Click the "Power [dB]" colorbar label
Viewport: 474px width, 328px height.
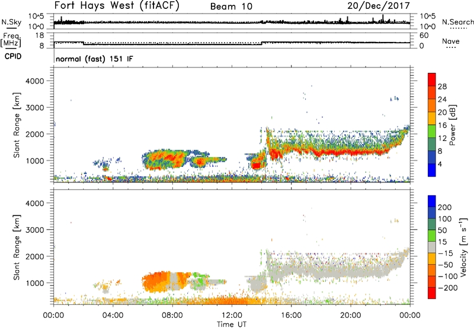[x=453, y=125]
